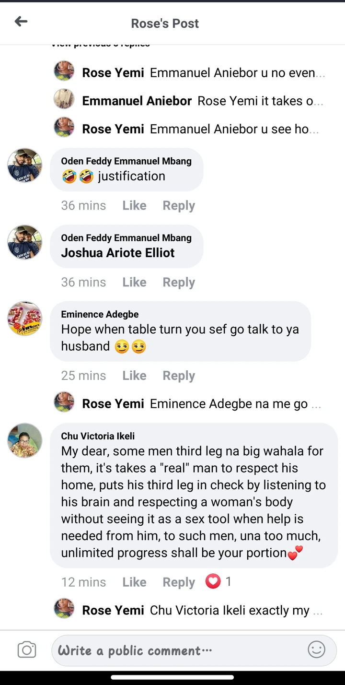The image size is (345, 685).
Task: Open tagged name Joshua Ariote Elliot
Action: (x=118, y=253)
